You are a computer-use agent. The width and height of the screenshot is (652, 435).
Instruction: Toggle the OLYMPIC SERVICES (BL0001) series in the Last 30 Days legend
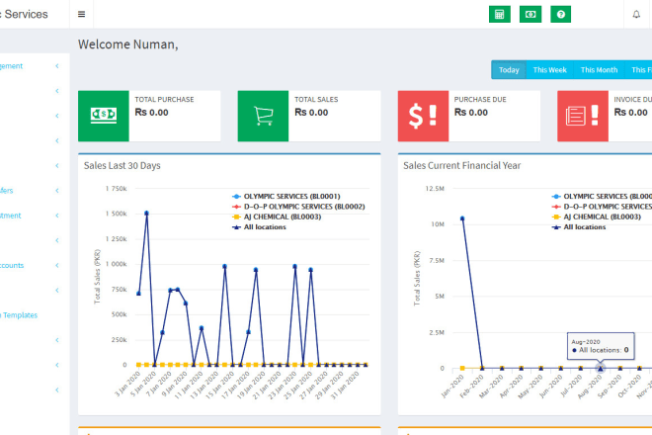point(286,196)
